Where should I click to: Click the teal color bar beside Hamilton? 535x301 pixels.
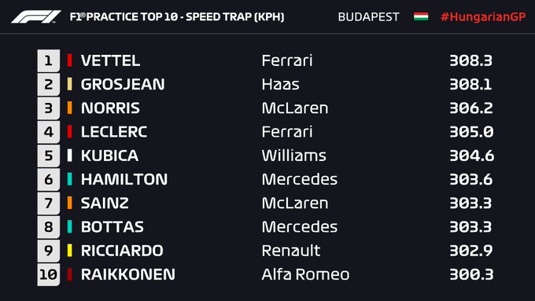click(x=69, y=179)
